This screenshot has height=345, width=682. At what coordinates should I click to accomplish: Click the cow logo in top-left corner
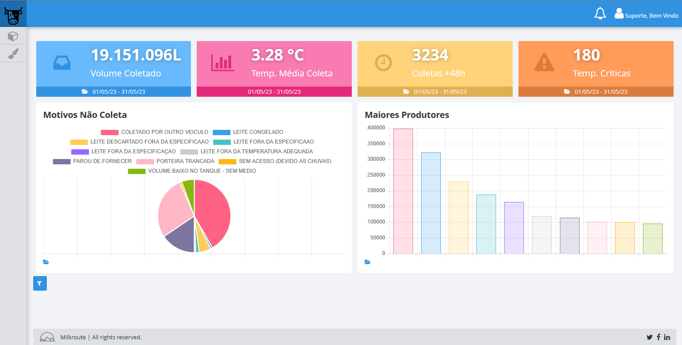tap(13, 15)
